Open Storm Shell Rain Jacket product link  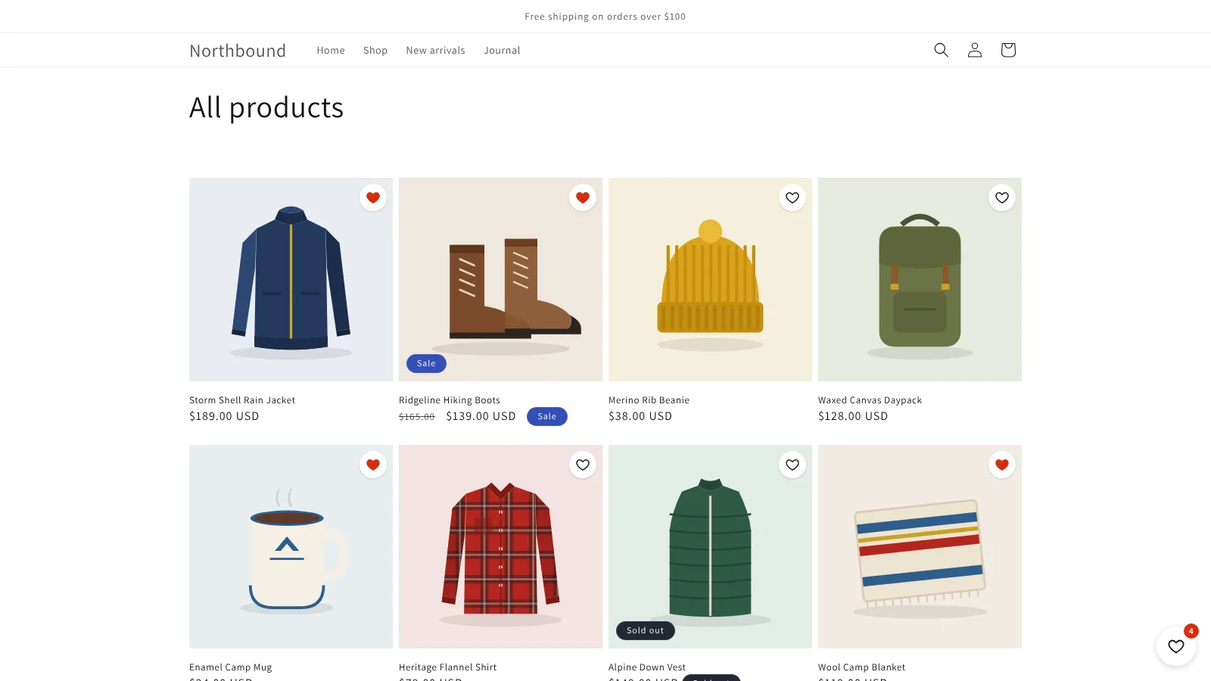pos(242,400)
